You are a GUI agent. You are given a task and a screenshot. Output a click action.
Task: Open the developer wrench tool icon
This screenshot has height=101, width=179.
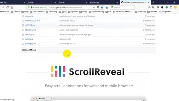tap(149, 8)
